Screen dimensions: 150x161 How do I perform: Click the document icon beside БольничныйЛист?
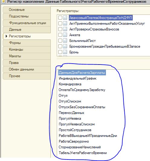coord(65,41)
